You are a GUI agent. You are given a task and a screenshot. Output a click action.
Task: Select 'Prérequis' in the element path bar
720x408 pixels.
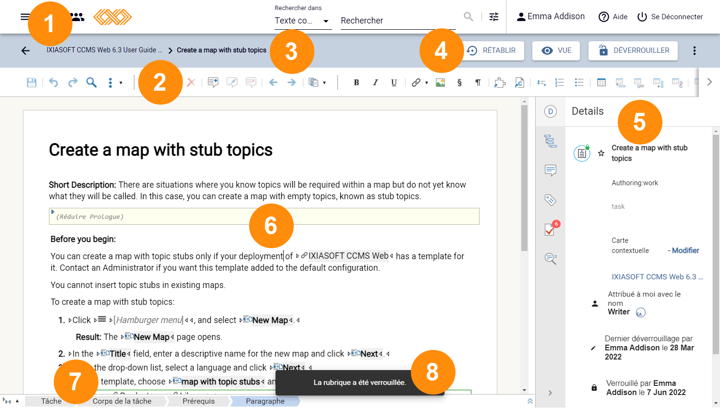coord(199,401)
